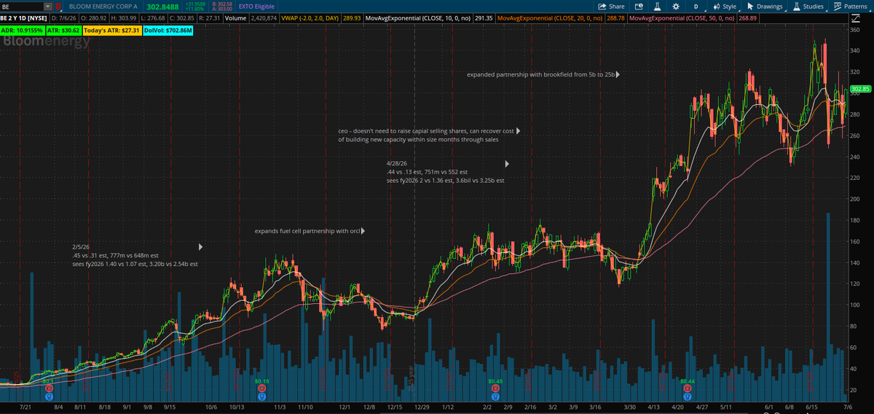874x414 pixels.
Task: Click the red earnings icon under $0.44
Action: (687, 389)
